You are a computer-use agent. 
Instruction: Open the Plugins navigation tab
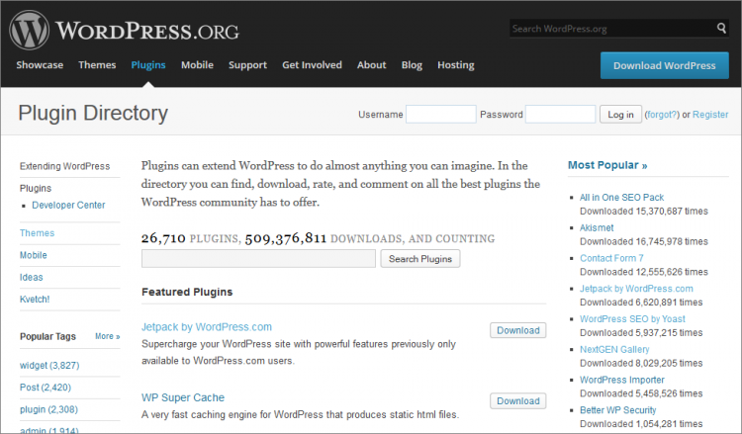coord(148,65)
